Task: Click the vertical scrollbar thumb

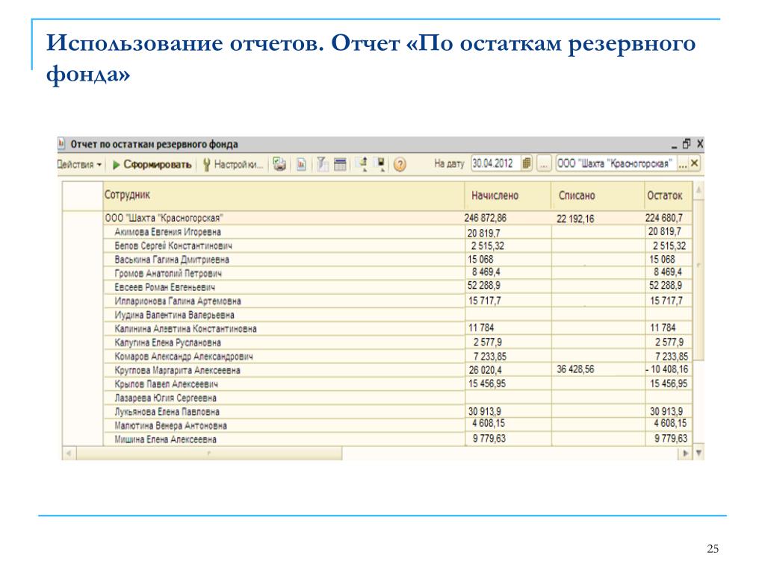Action: click(699, 279)
